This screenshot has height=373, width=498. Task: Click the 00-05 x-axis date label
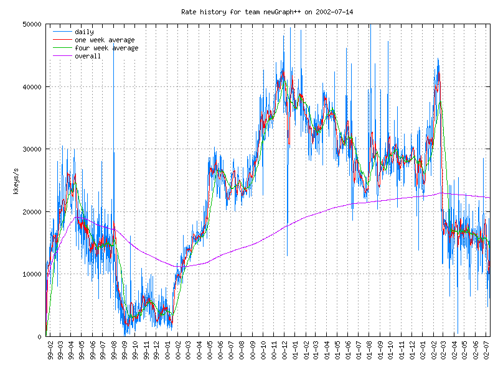pos(210,351)
